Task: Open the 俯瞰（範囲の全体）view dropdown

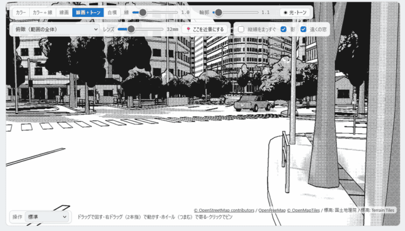Action: click(56, 29)
